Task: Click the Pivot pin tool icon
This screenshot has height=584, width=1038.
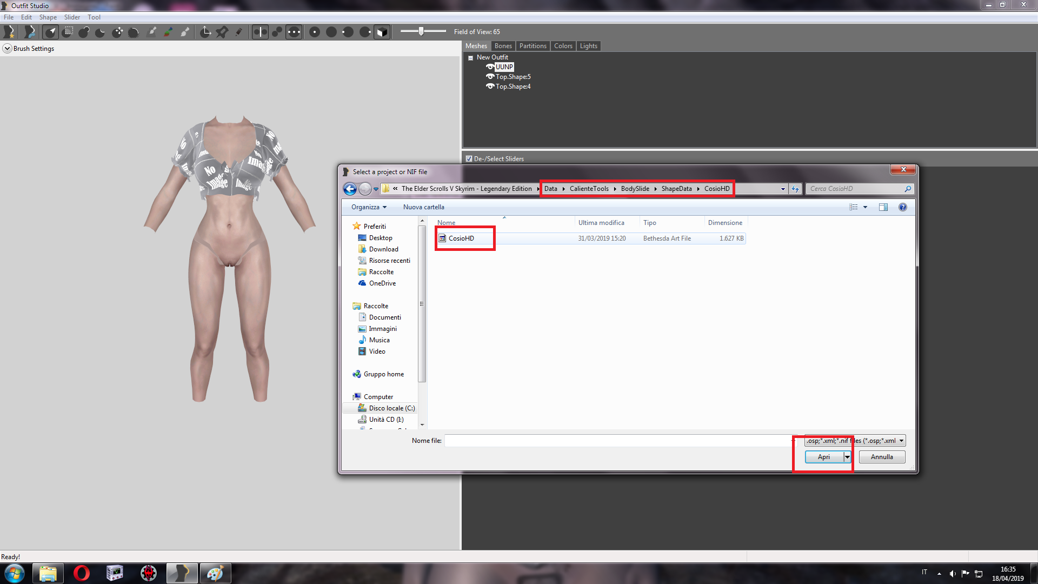Action: click(222, 32)
